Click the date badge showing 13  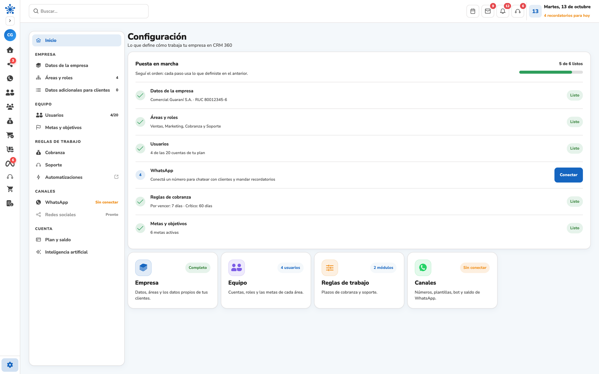[x=535, y=11]
